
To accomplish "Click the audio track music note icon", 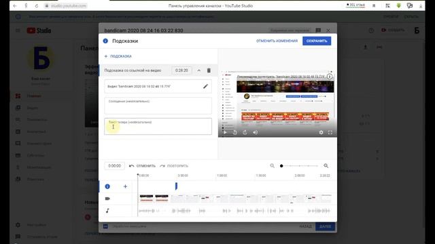I will pos(107,211).
